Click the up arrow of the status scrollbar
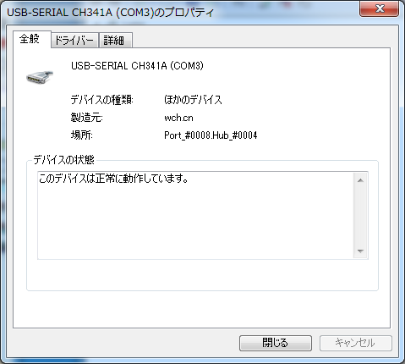This screenshot has height=364, width=405. point(360,180)
